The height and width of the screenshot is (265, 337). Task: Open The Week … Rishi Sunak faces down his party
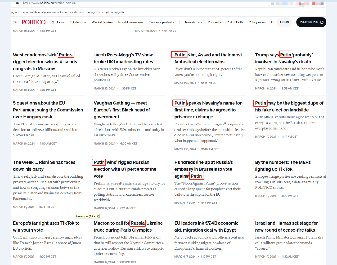[x=44, y=166]
